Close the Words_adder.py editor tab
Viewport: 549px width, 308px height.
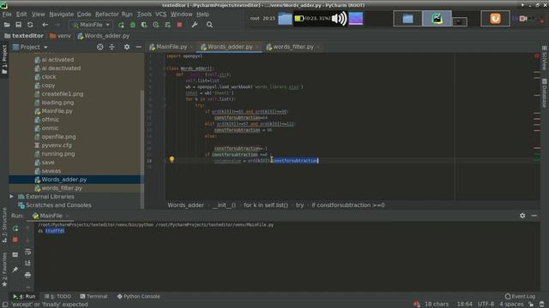click(257, 47)
